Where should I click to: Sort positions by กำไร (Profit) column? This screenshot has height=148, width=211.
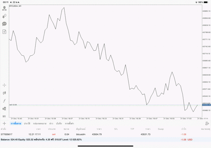pos(183,128)
